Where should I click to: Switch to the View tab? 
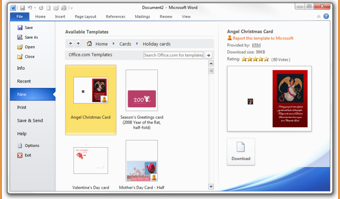tap(186, 17)
